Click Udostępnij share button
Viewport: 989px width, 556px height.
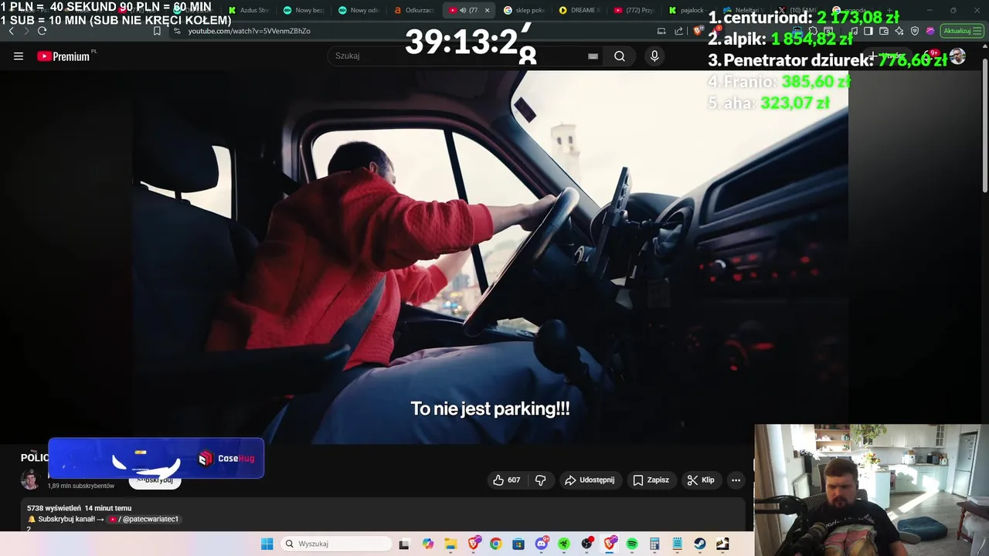(590, 480)
